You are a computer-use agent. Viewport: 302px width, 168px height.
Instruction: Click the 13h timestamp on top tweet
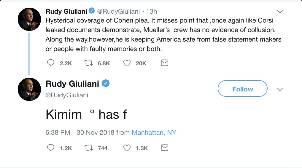point(152,12)
